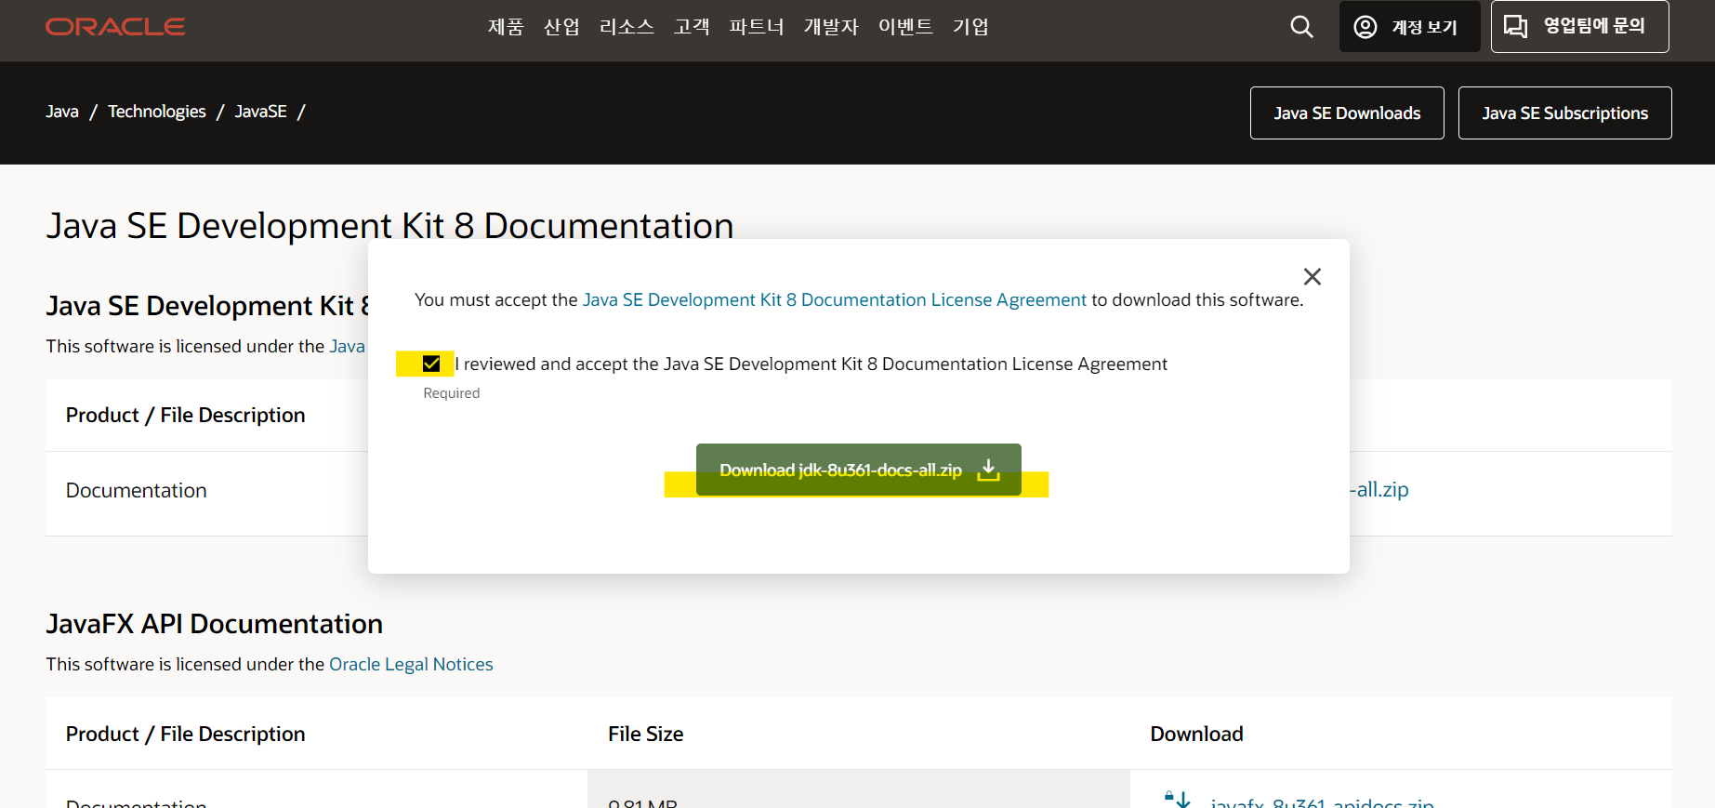Go to Technologies breadcrumb
The width and height of the screenshot is (1715, 808).
(157, 112)
